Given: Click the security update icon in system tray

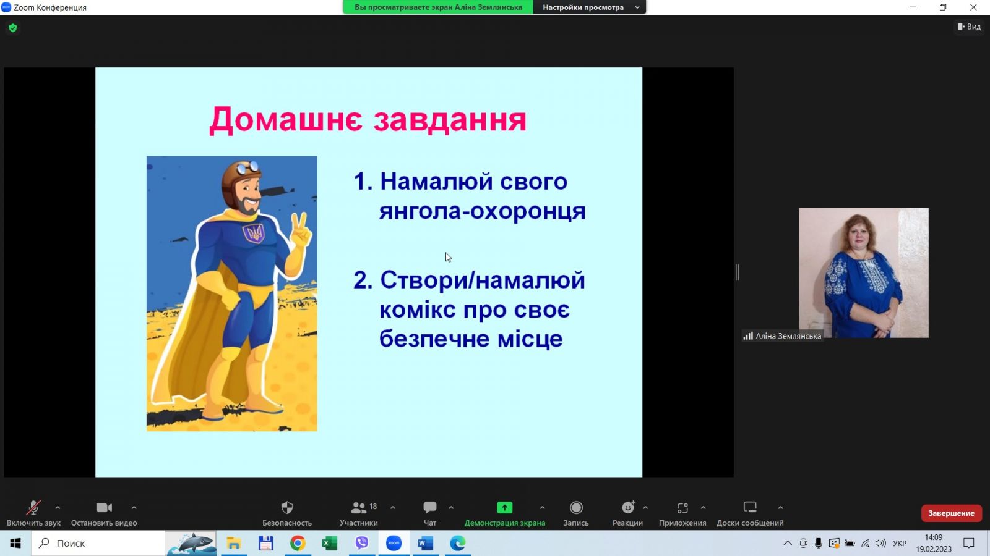Looking at the screenshot, I should (x=834, y=543).
